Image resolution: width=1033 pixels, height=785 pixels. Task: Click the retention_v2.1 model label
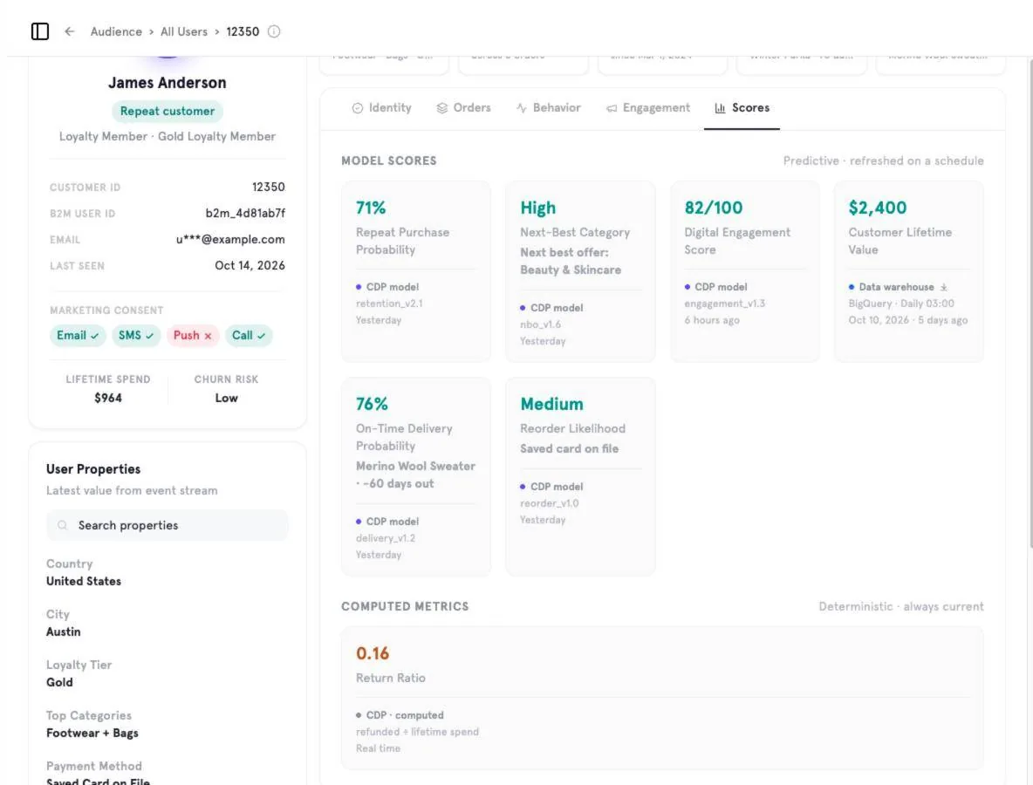click(389, 304)
